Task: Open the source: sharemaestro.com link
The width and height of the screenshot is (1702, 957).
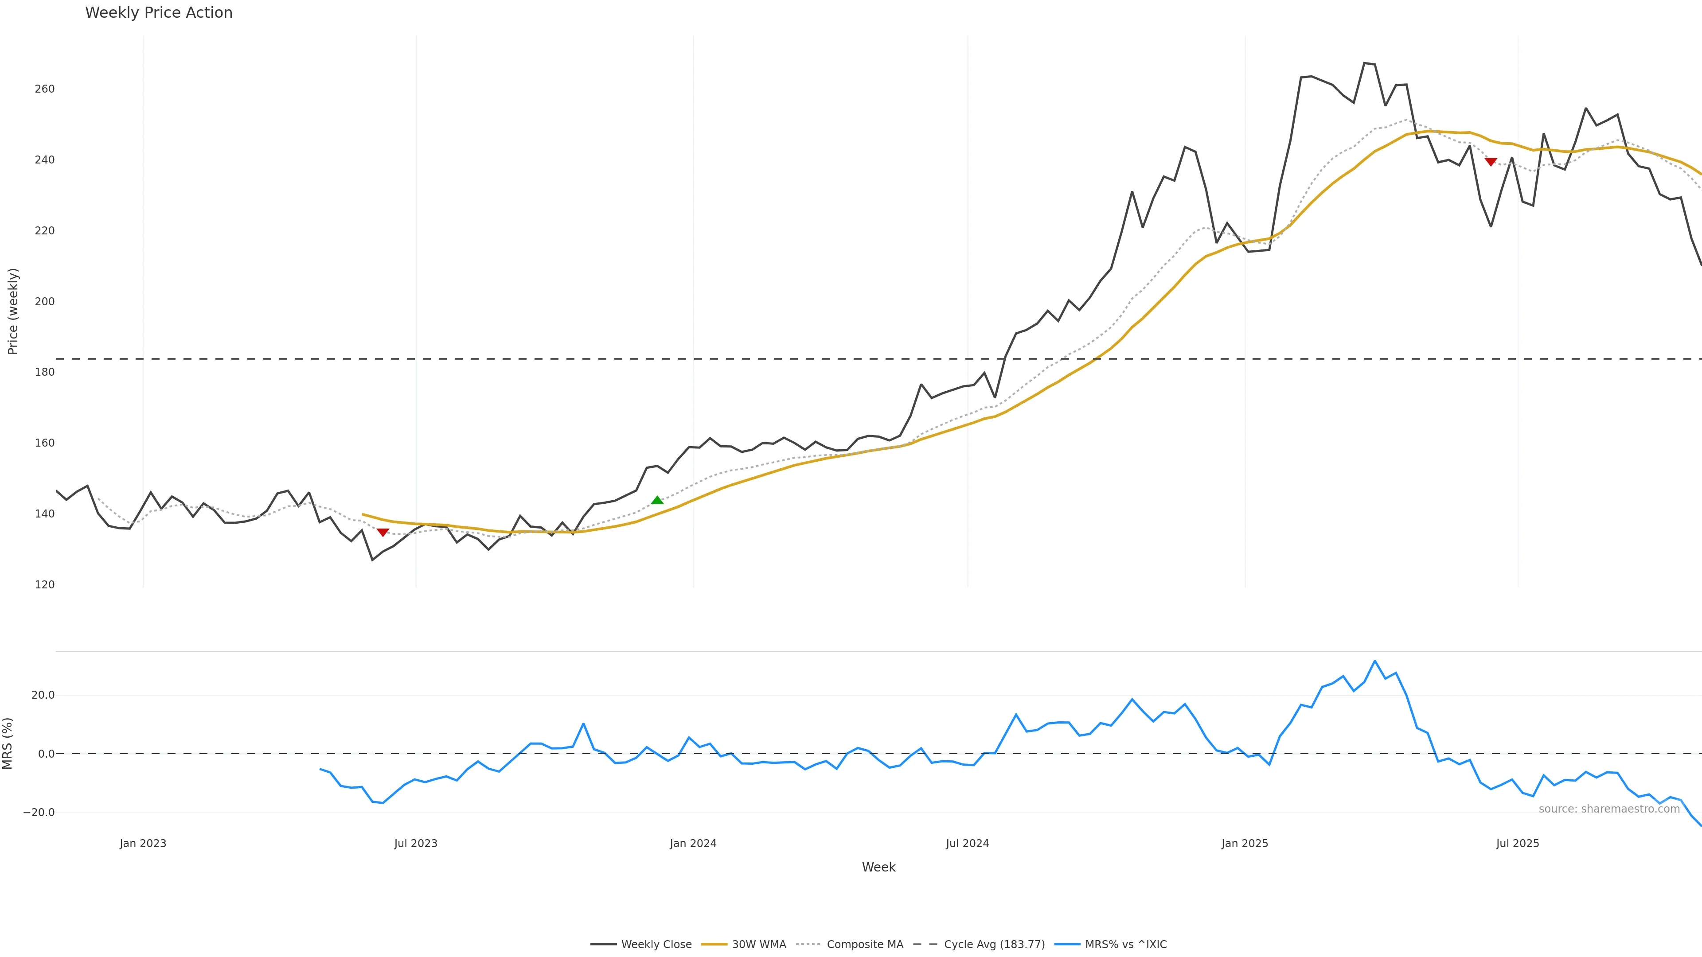Action: [x=1609, y=809]
